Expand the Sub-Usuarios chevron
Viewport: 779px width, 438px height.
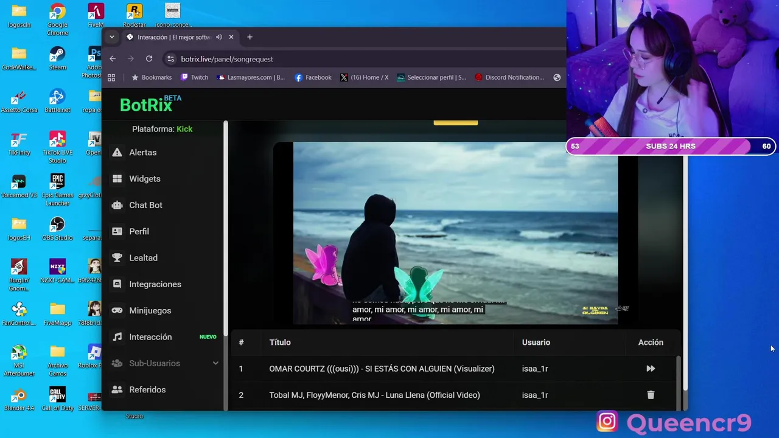click(215, 363)
